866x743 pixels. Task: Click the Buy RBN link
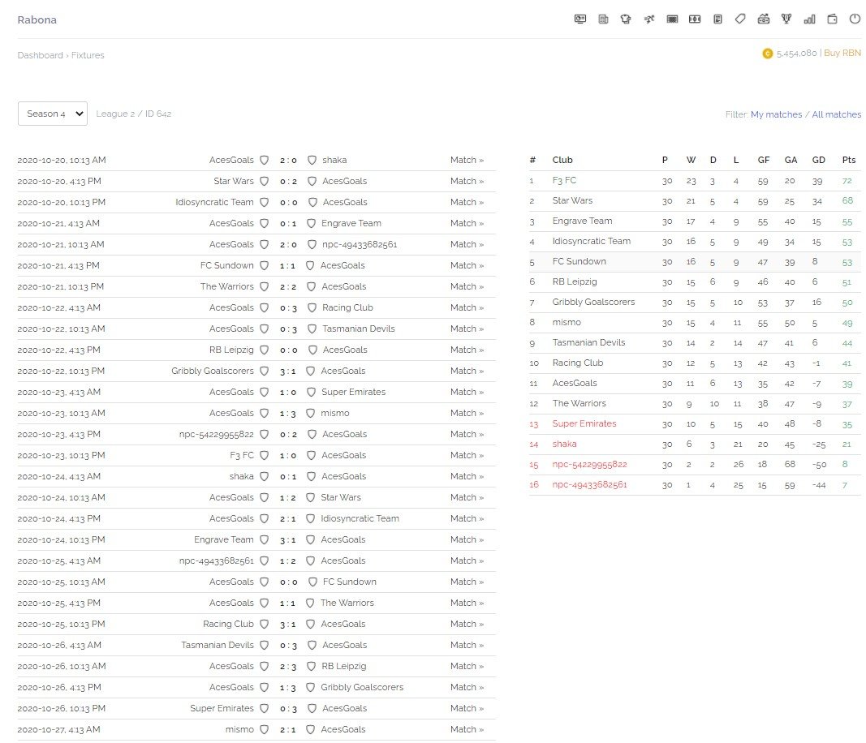(x=842, y=53)
